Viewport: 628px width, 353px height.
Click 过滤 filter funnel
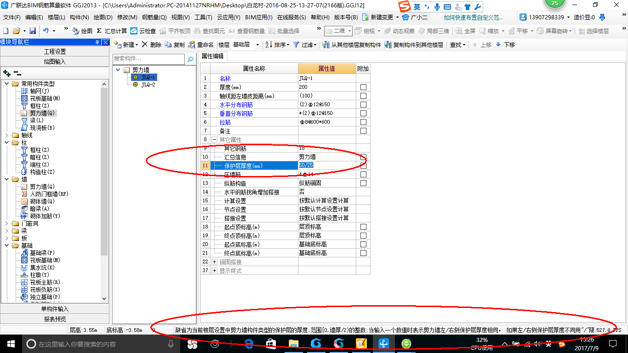pyautogui.click(x=305, y=45)
